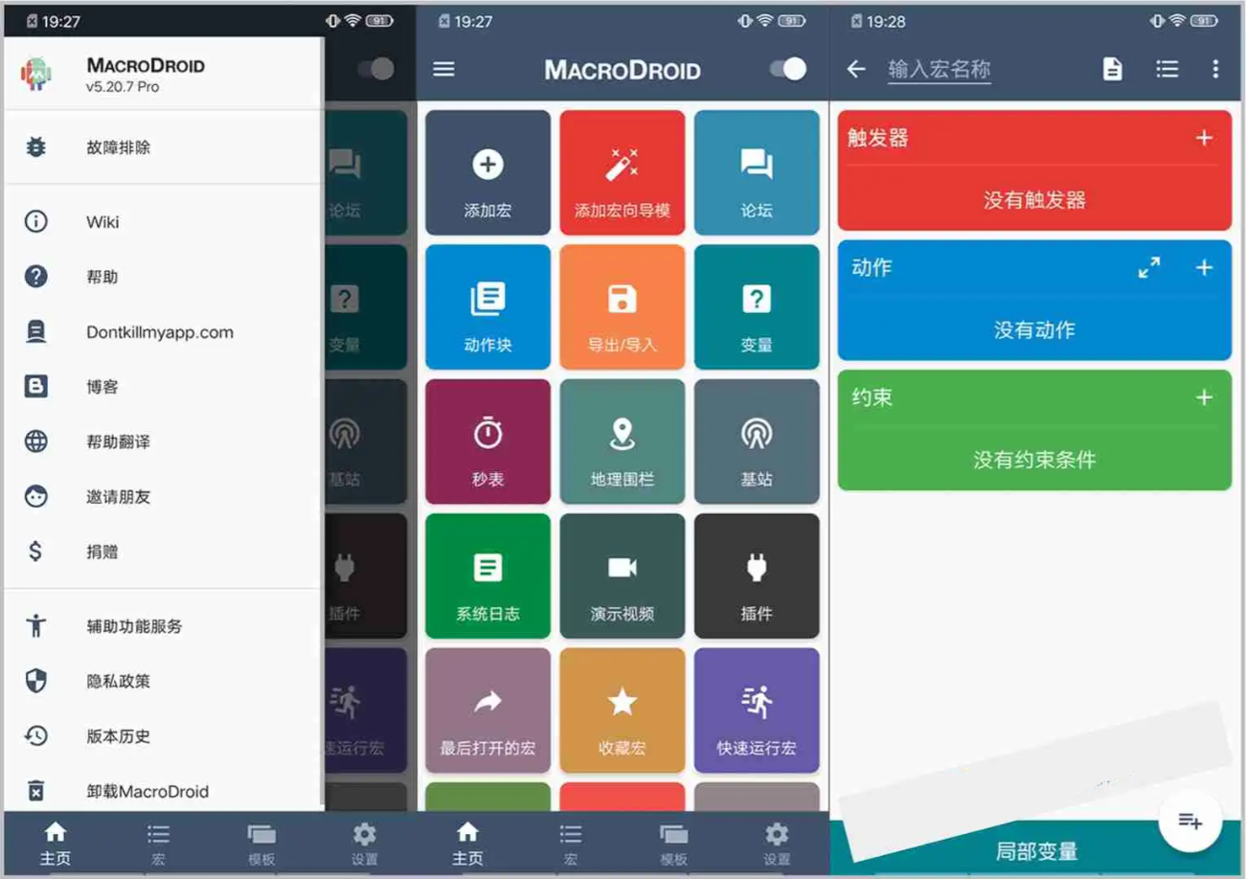Click the document icon in editor toolbar
The image size is (1246, 879).
pos(1112,69)
